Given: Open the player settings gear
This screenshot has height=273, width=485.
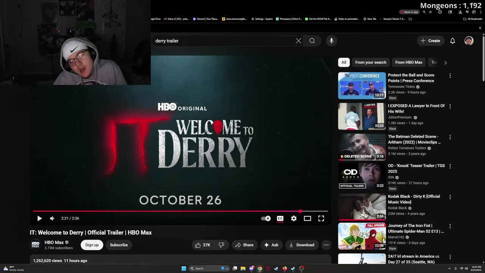Looking at the screenshot, I should point(294,218).
